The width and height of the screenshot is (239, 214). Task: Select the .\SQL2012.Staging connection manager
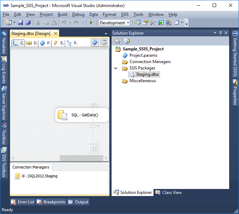(36, 176)
